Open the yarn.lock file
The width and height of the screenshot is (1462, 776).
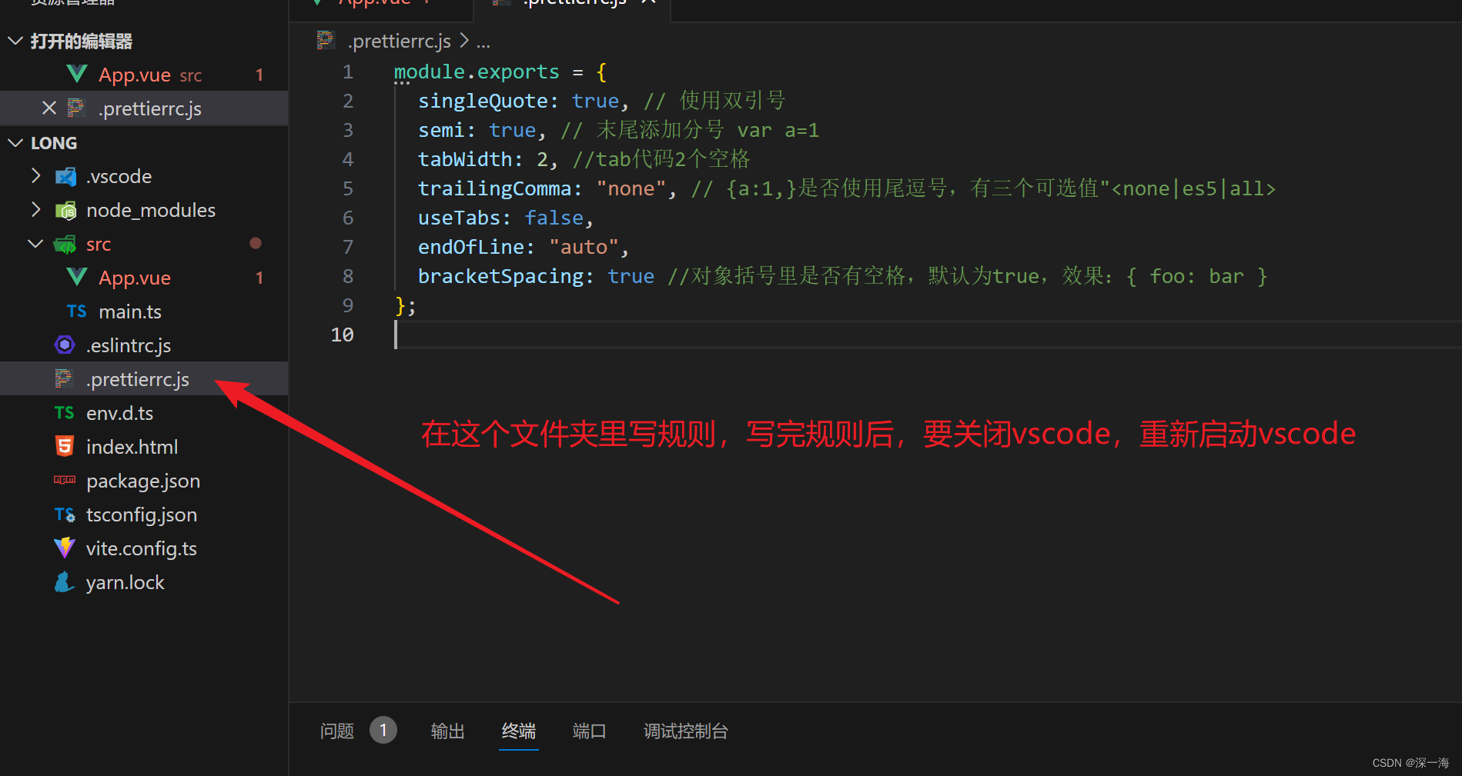[125, 581]
